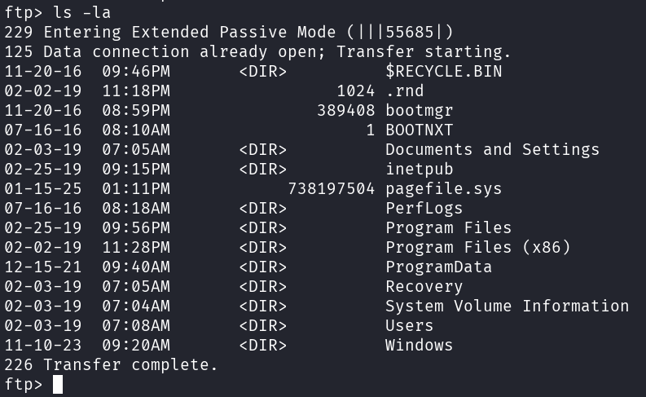The height and width of the screenshot is (397, 646).
Task: Click the Documents and Settings directory
Action: tap(492, 149)
